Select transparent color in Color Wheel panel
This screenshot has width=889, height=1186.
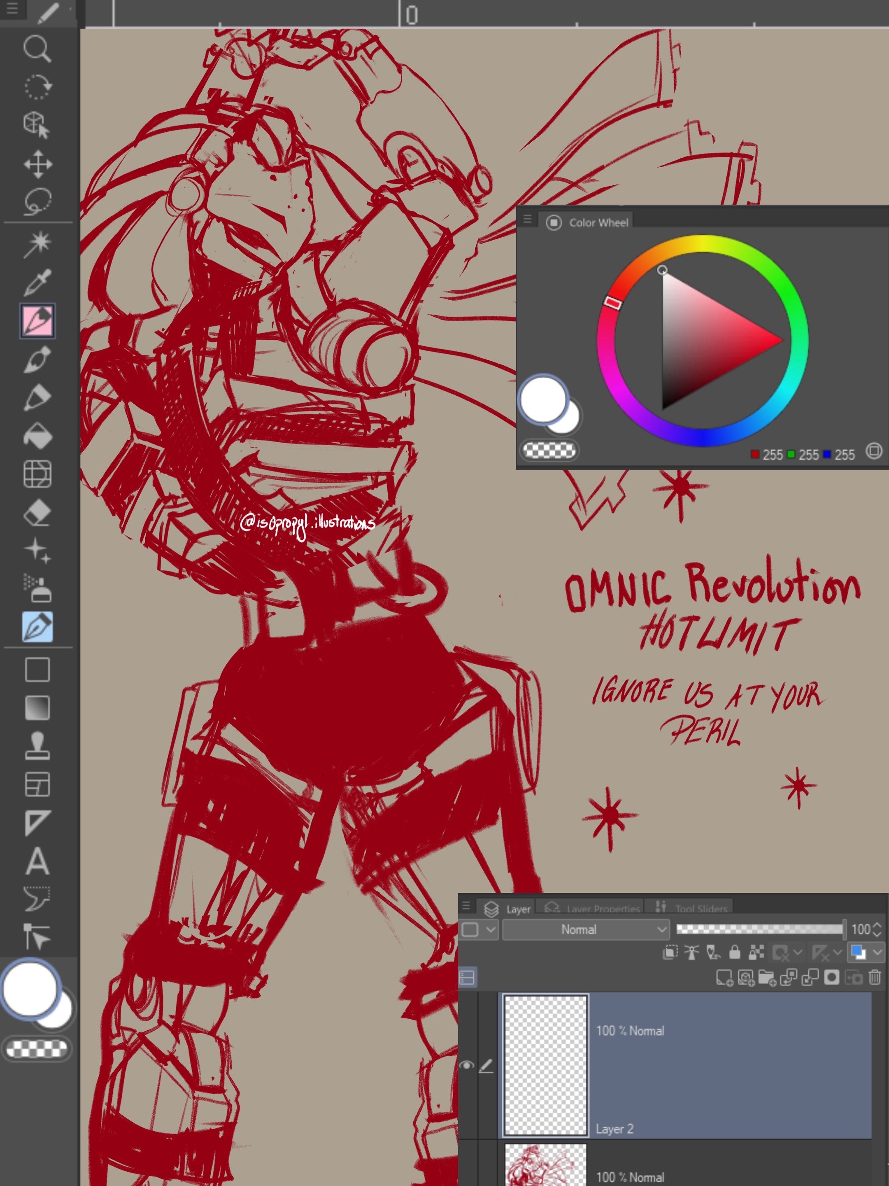pyautogui.click(x=549, y=451)
